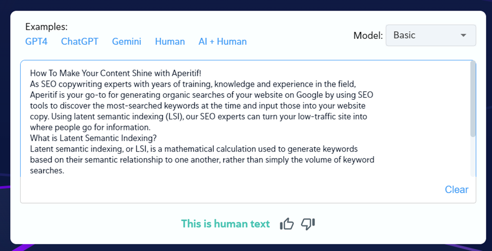Load the ChatGPT example text

click(x=80, y=41)
